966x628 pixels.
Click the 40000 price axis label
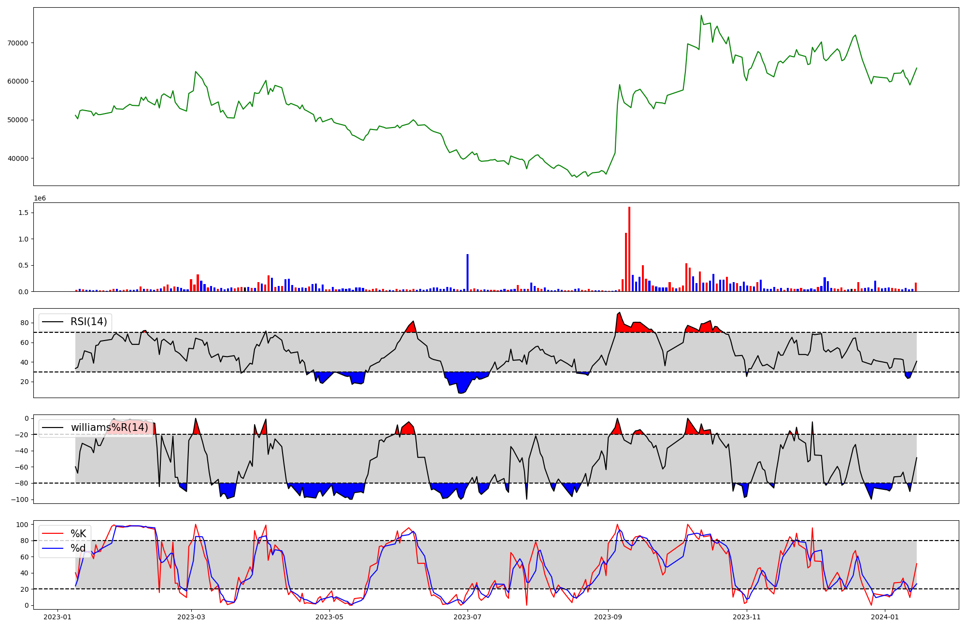point(17,158)
